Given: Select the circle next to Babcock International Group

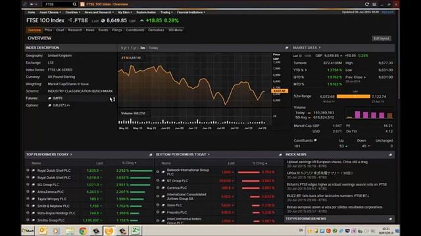Looking at the screenshot, I should tap(158, 172).
